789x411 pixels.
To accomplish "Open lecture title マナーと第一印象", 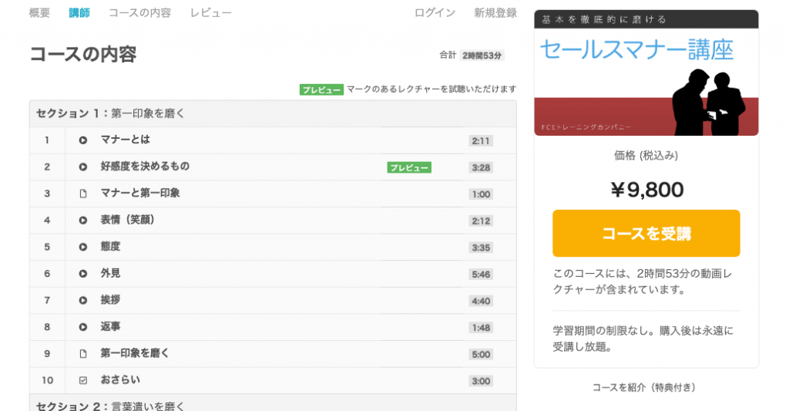I will pyautogui.click(x=140, y=194).
